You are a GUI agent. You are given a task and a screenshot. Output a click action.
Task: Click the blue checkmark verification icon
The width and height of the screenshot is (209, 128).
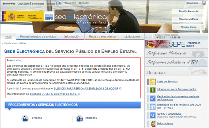coord(153,98)
